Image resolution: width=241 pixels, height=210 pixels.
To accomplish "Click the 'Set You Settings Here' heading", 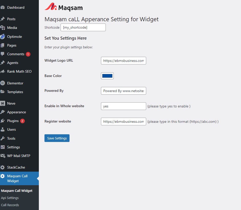I will coord(66,38).
